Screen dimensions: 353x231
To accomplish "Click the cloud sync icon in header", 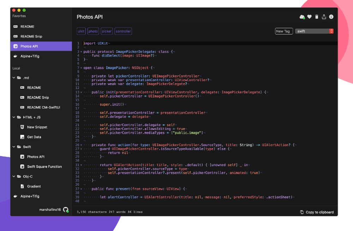I will tap(302, 17).
